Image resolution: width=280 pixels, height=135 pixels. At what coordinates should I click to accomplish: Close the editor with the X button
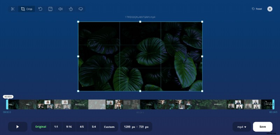(x=270, y=9)
